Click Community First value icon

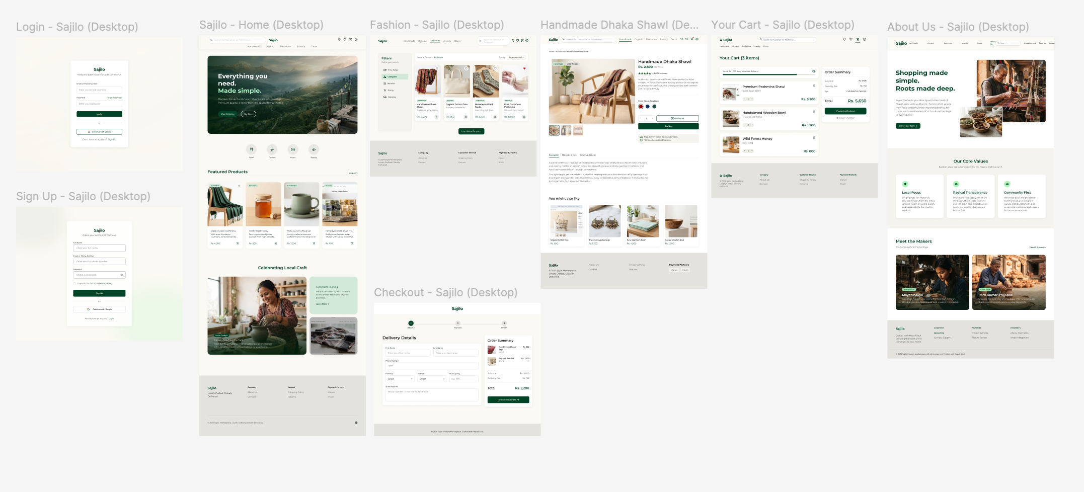(1007, 184)
